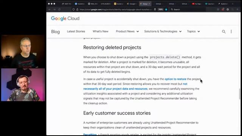This screenshot has height=136, width=242.
Task: Switch to the Guide to tab
Action: 118,4
